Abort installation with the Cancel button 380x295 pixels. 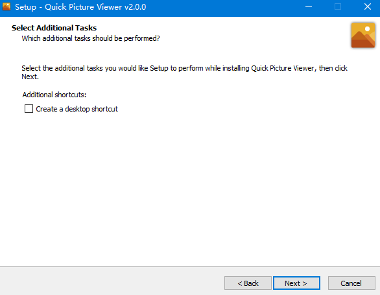pos(351,283)
